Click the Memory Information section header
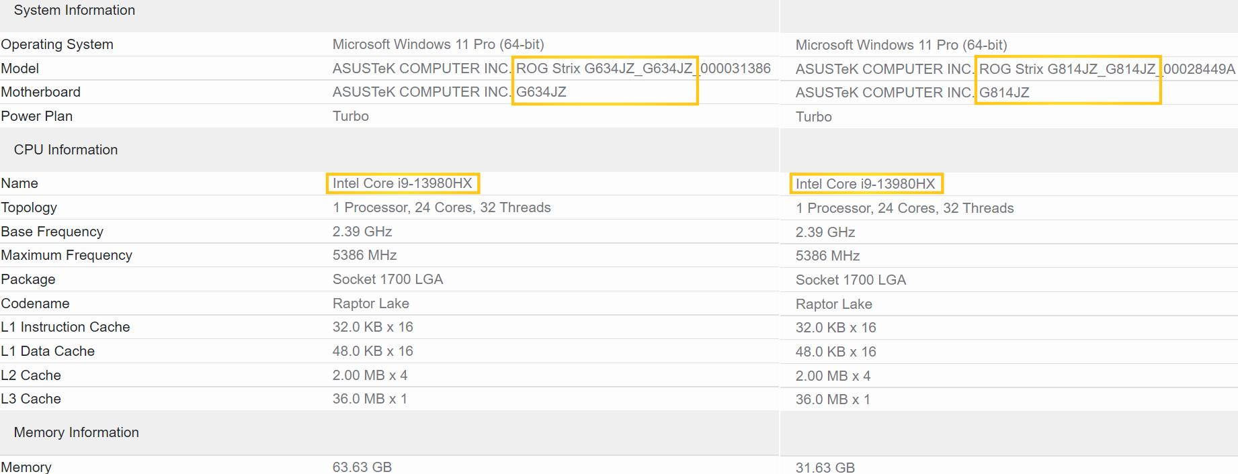This screenshot has height=474, width=1238. coord(76,432)
